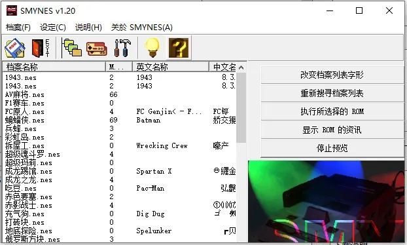407x245 pixels.
Task: Click the English name Batman
Action: click(149, 121)
